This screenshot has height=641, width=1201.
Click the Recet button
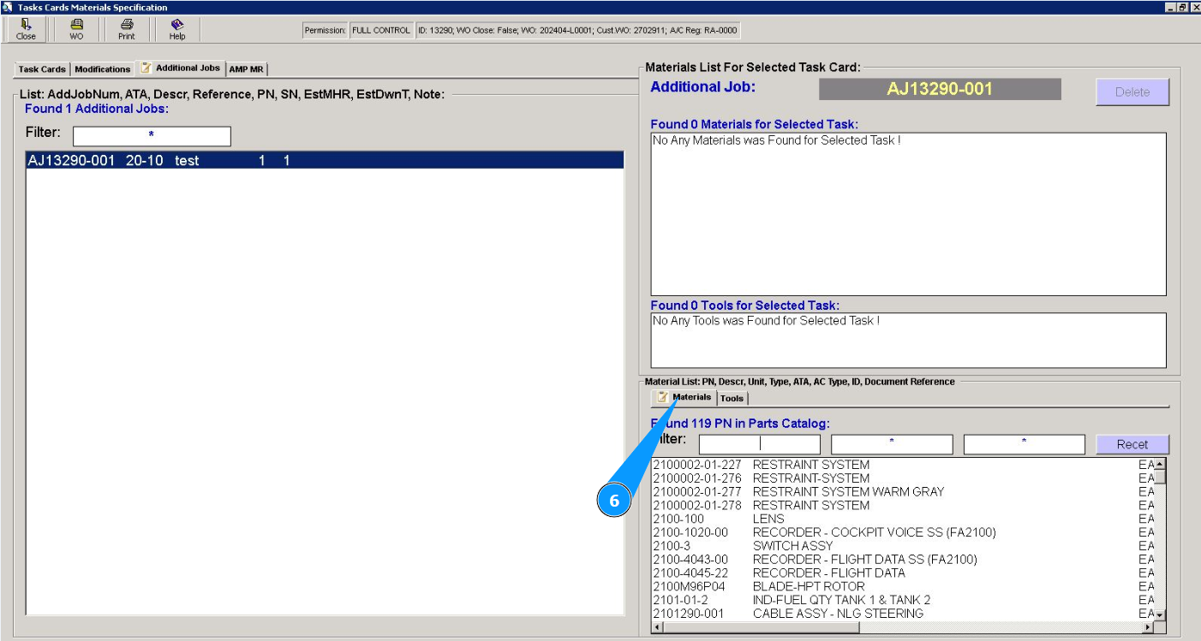[1132, 444]
